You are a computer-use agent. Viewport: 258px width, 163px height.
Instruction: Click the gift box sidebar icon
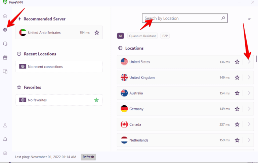[x=5, y=57]
